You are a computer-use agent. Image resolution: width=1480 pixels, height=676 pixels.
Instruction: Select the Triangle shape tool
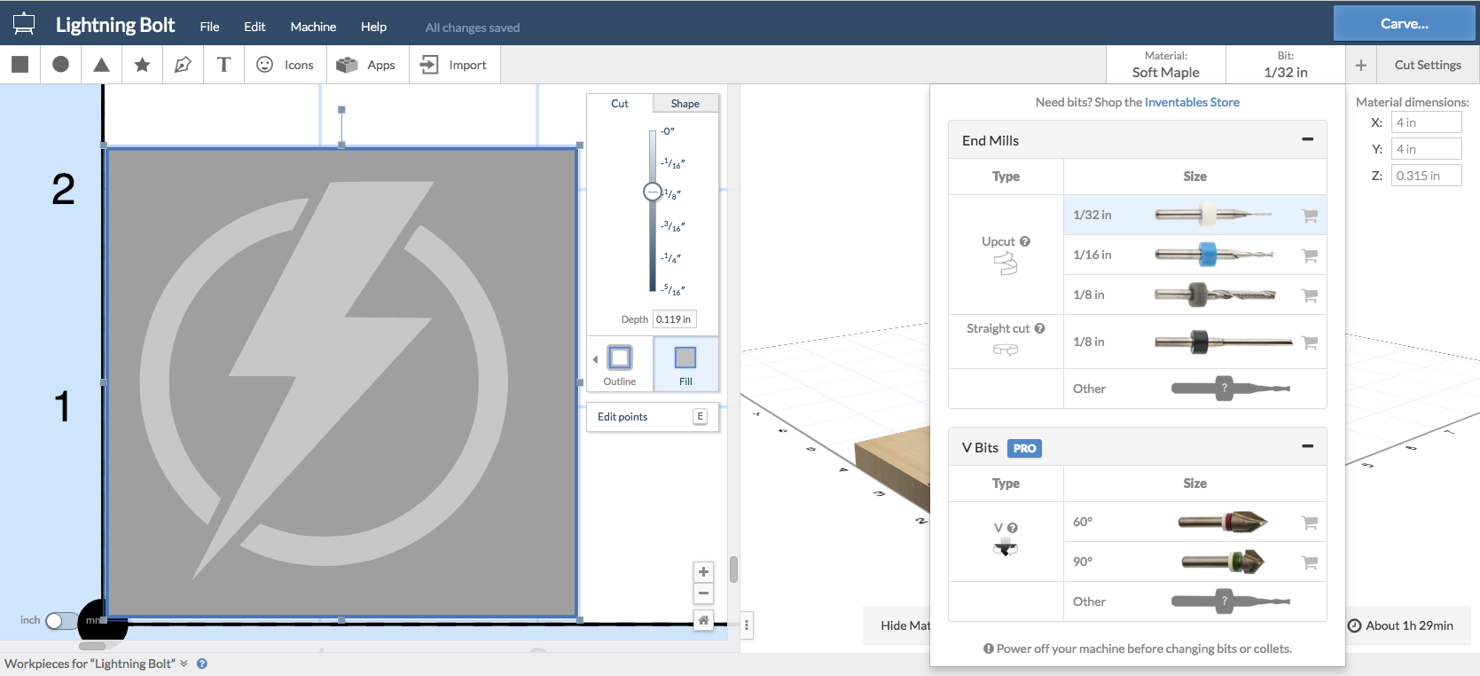(102, 64)
